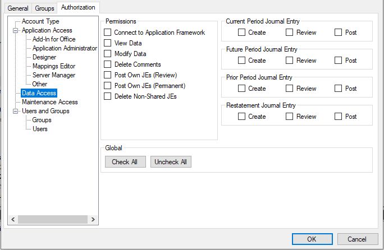Click the Check All button
Screen dimensions: 384x250
(x=125, y=162)
